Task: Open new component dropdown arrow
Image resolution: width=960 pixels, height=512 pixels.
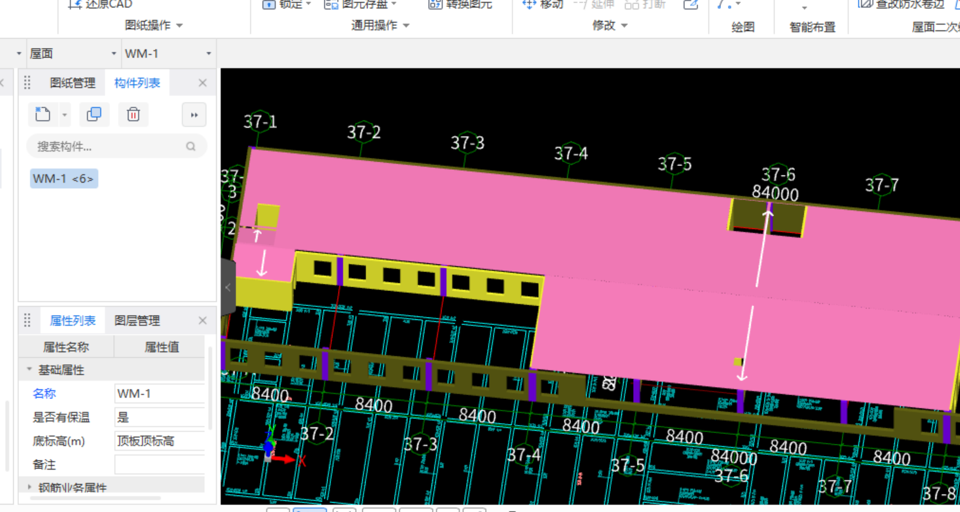Action: point(65,115)
